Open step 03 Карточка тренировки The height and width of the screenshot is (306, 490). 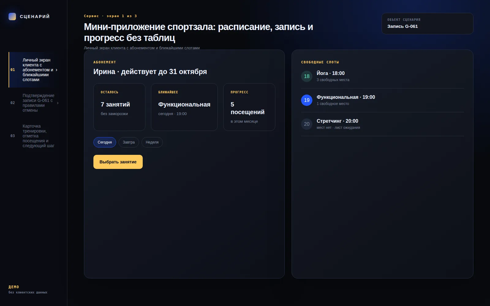(34, 136)
